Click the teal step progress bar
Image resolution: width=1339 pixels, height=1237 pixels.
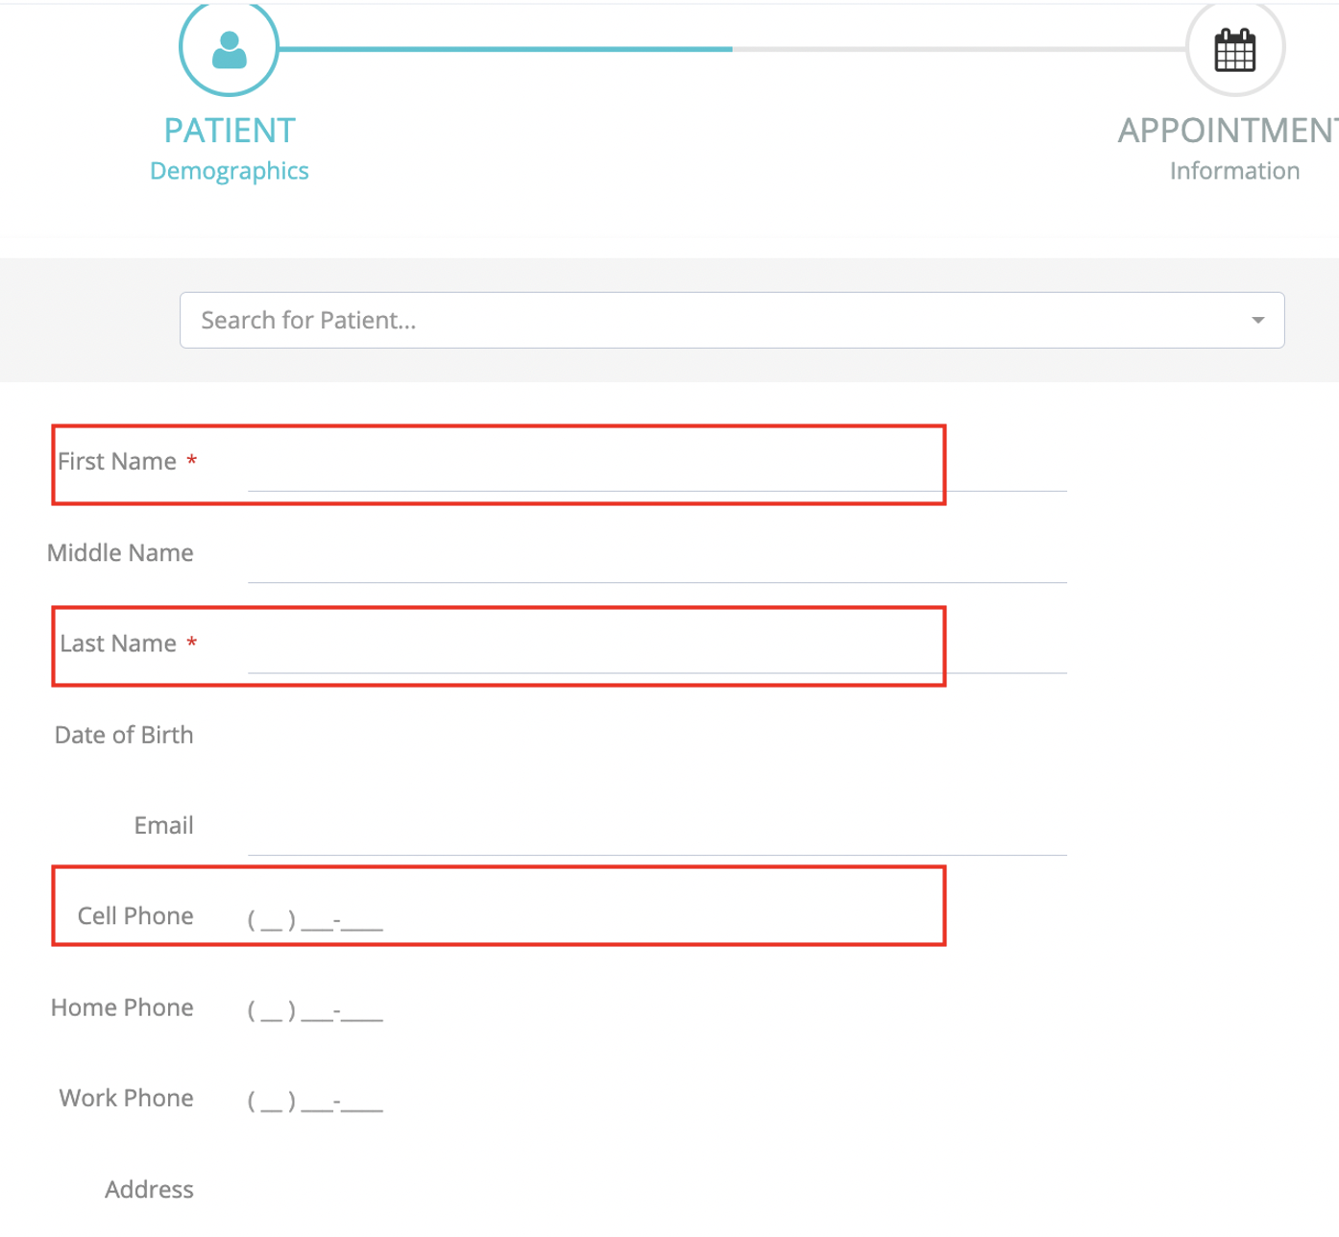[x=505, y=49]
